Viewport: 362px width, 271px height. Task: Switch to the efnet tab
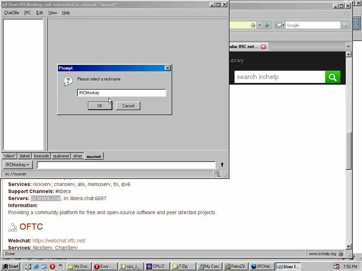(x=77, y=156)
